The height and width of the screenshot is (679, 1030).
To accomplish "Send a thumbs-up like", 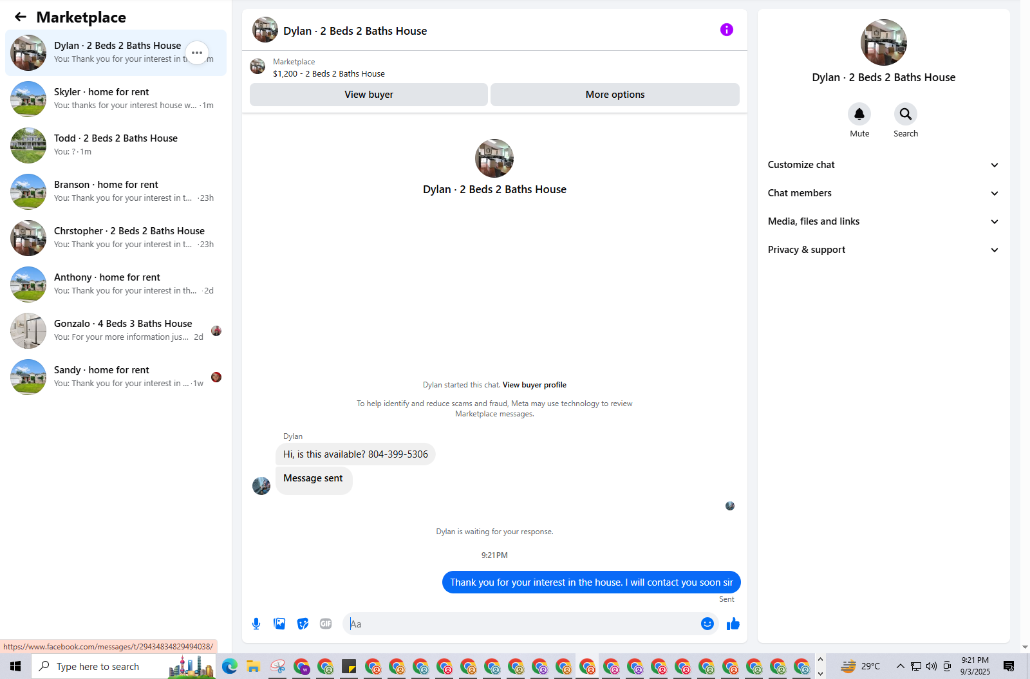I will coord(733,624).
